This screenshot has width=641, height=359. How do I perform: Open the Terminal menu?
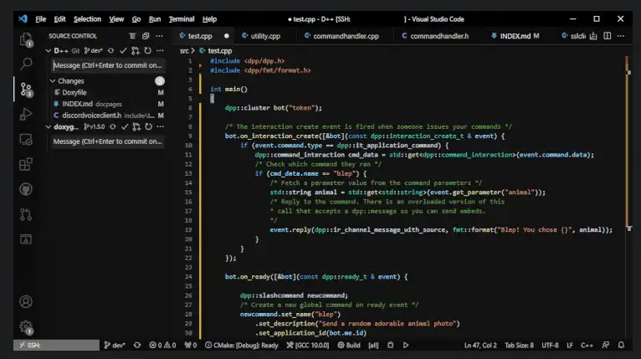pos(182,19)
